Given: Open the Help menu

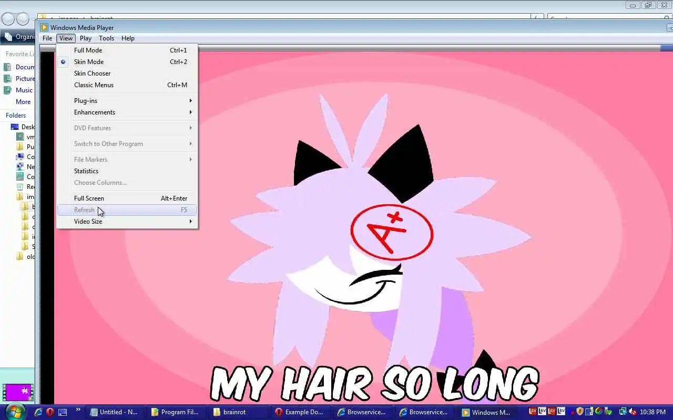Looking at the screenshot, I should [x=128, y=38].
